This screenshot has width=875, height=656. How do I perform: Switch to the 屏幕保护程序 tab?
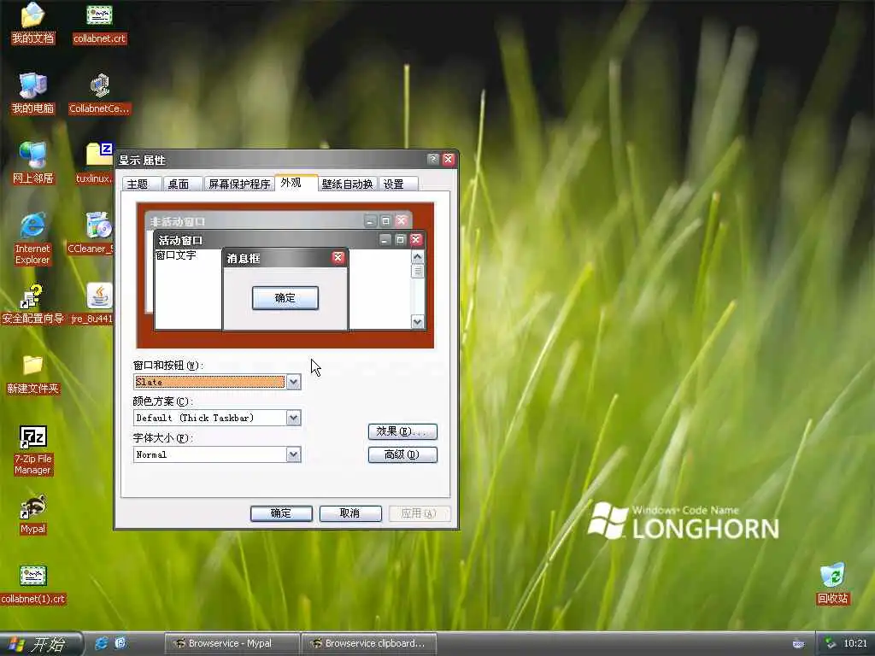pos(239,184)
